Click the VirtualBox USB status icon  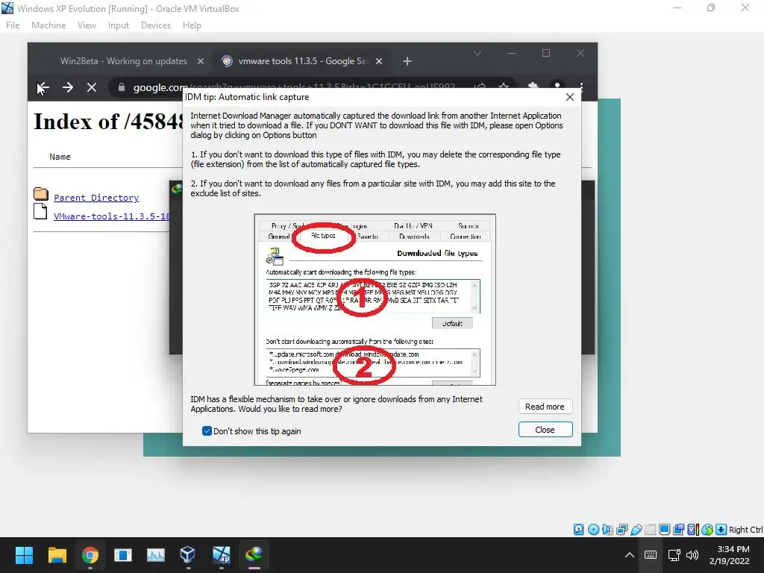point(636,529)
